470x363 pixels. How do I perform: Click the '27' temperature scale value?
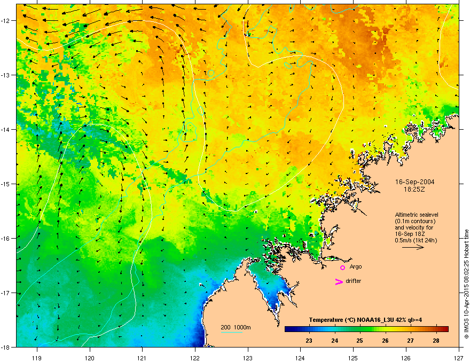tap(410, 341)
